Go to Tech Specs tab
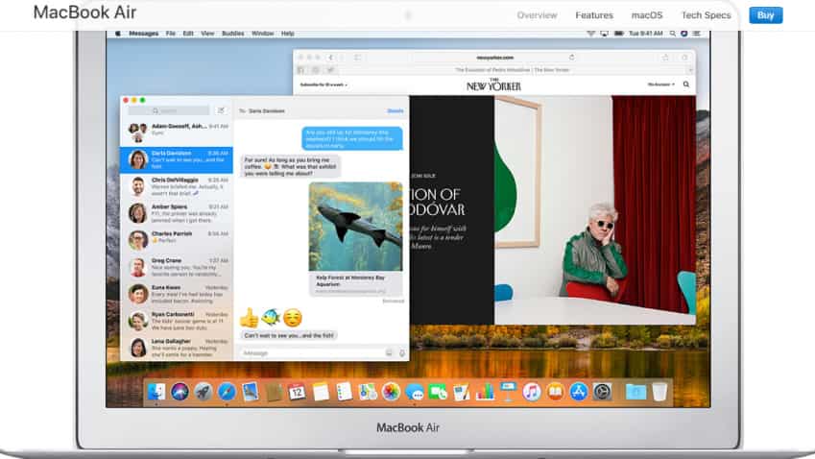815x459 pixels. coord(706,15)
